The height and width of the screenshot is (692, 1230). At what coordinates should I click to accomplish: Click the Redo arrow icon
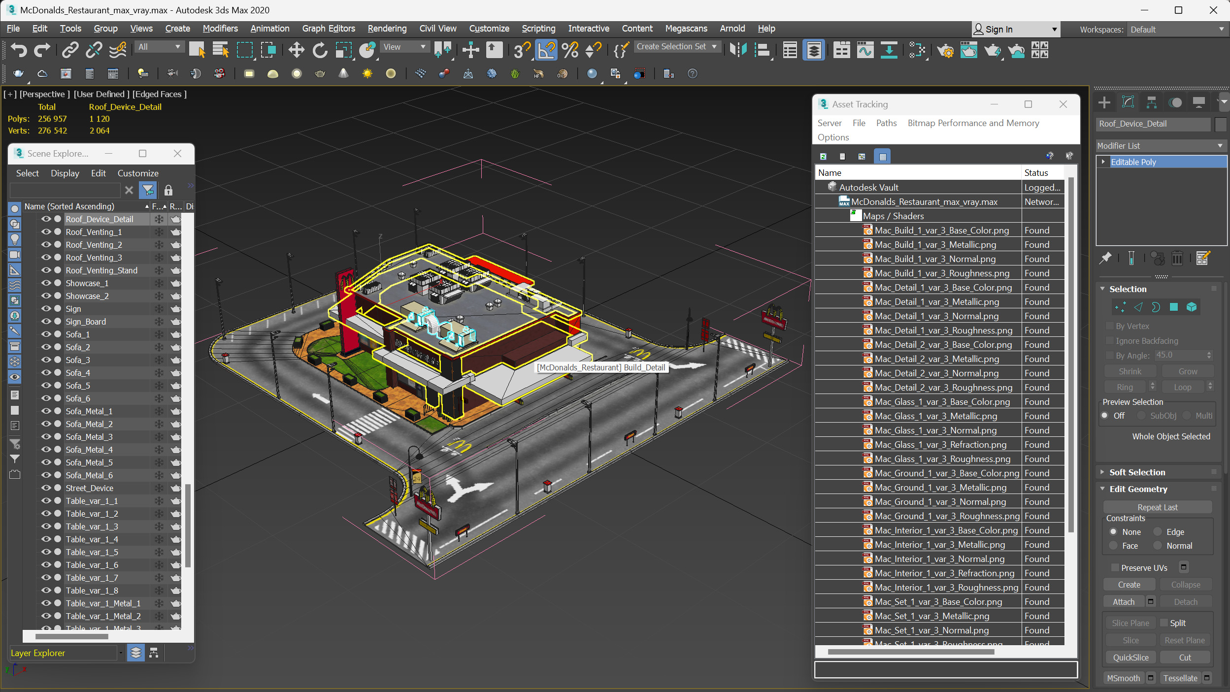[42, 50]
